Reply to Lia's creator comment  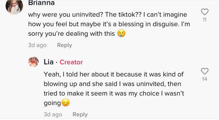(80, 115)
